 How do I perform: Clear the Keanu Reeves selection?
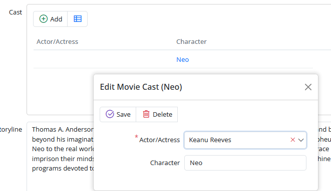(x=292, y=140)
